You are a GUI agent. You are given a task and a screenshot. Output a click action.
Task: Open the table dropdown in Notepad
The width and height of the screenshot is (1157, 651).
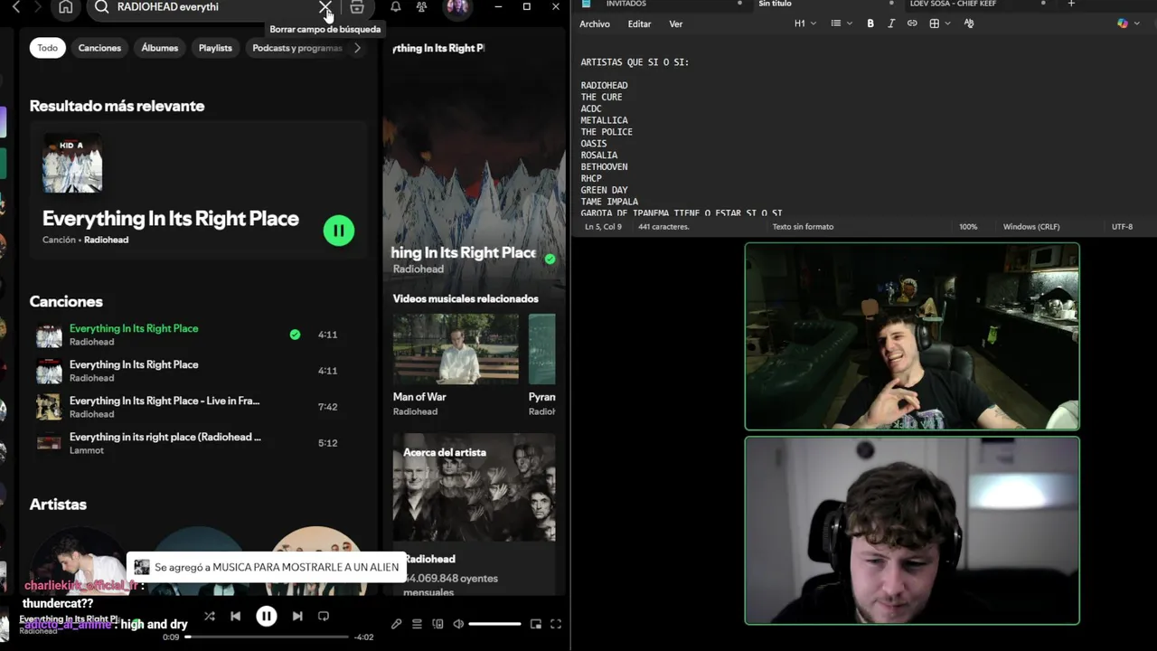click(939, 24)
